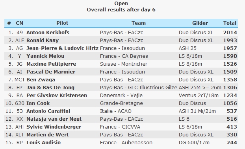Image resolution: width=245 pixels, height=149 pixels.
Task: Click the Pilot column header
Action: tap(62, 23)
